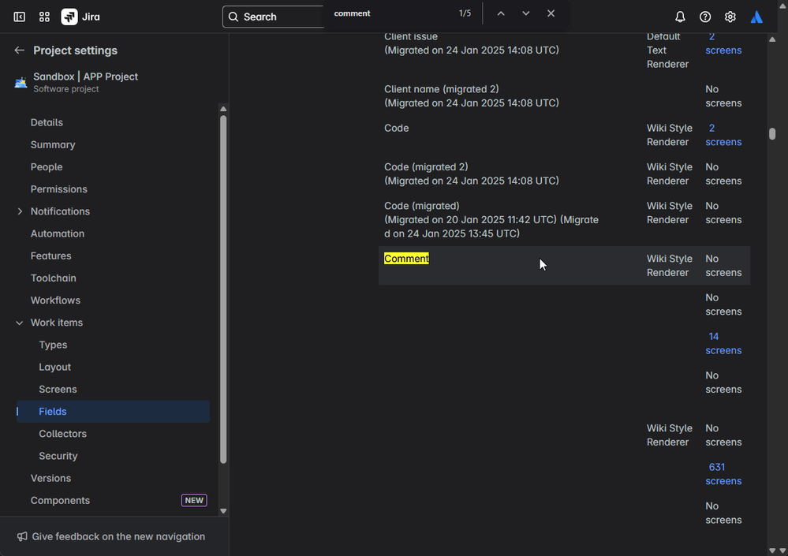Collapse the Work items section
Image resolution: width=788 pixels, height=556 pixels.
pyautogui.click(x=20, y=323)
